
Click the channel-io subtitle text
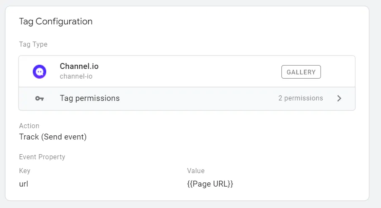coord(76,76)
